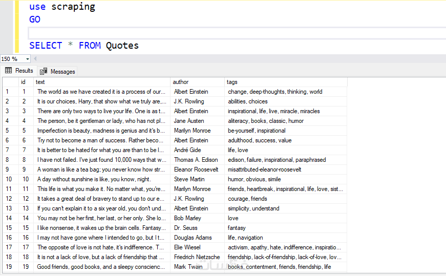Click the Messages tab icon

click(x=44, y=71)
